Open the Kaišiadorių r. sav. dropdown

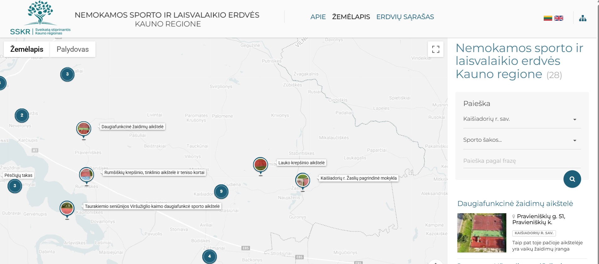pyautogui.click(x=521, y=119)
